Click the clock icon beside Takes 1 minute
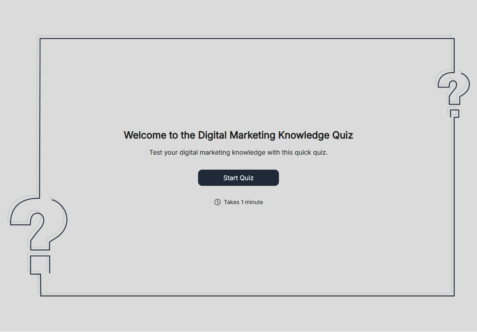Screen dimensions: 477x332 pos(217,202)
